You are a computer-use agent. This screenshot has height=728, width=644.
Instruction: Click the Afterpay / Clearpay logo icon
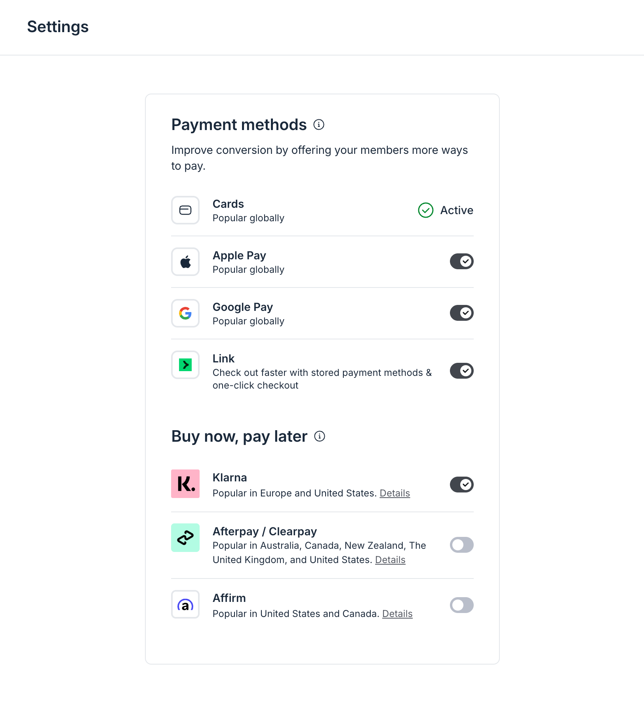[x=185, y=538]
